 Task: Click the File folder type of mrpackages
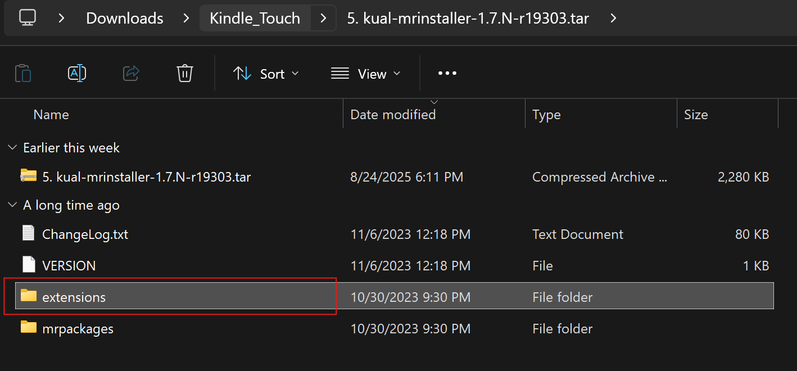[562, 329]
